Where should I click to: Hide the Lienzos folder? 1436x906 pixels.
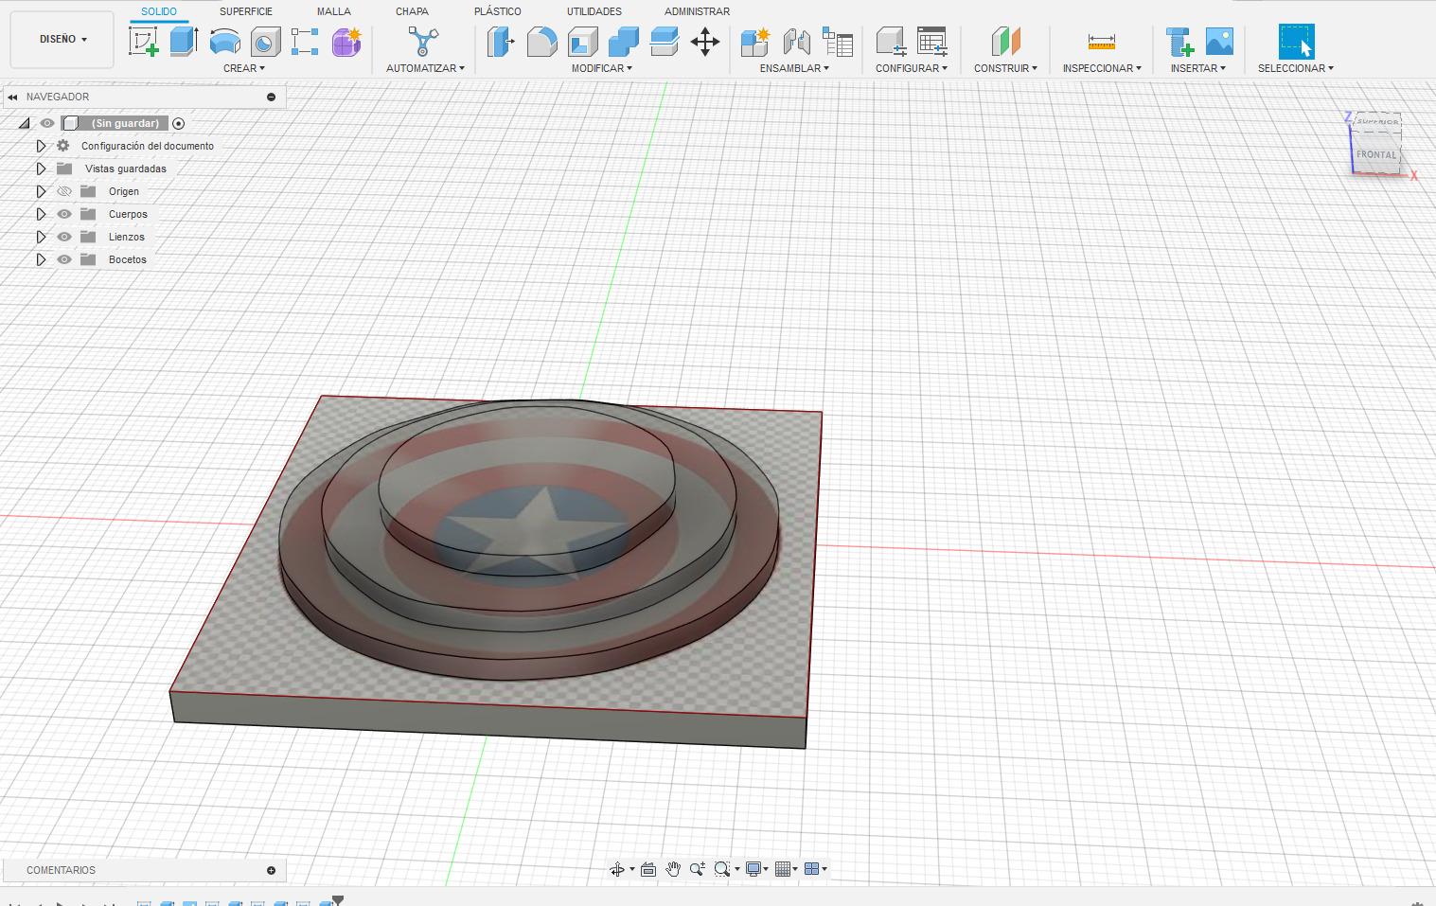(x=64, y=237)
